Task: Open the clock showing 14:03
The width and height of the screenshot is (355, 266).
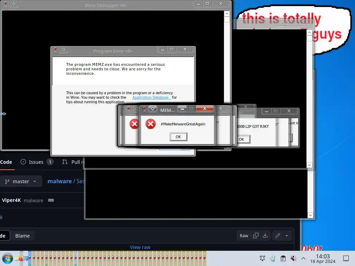Action: click(323, 258)
